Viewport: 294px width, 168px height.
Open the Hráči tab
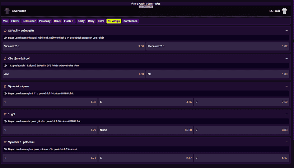click(57, 21)
